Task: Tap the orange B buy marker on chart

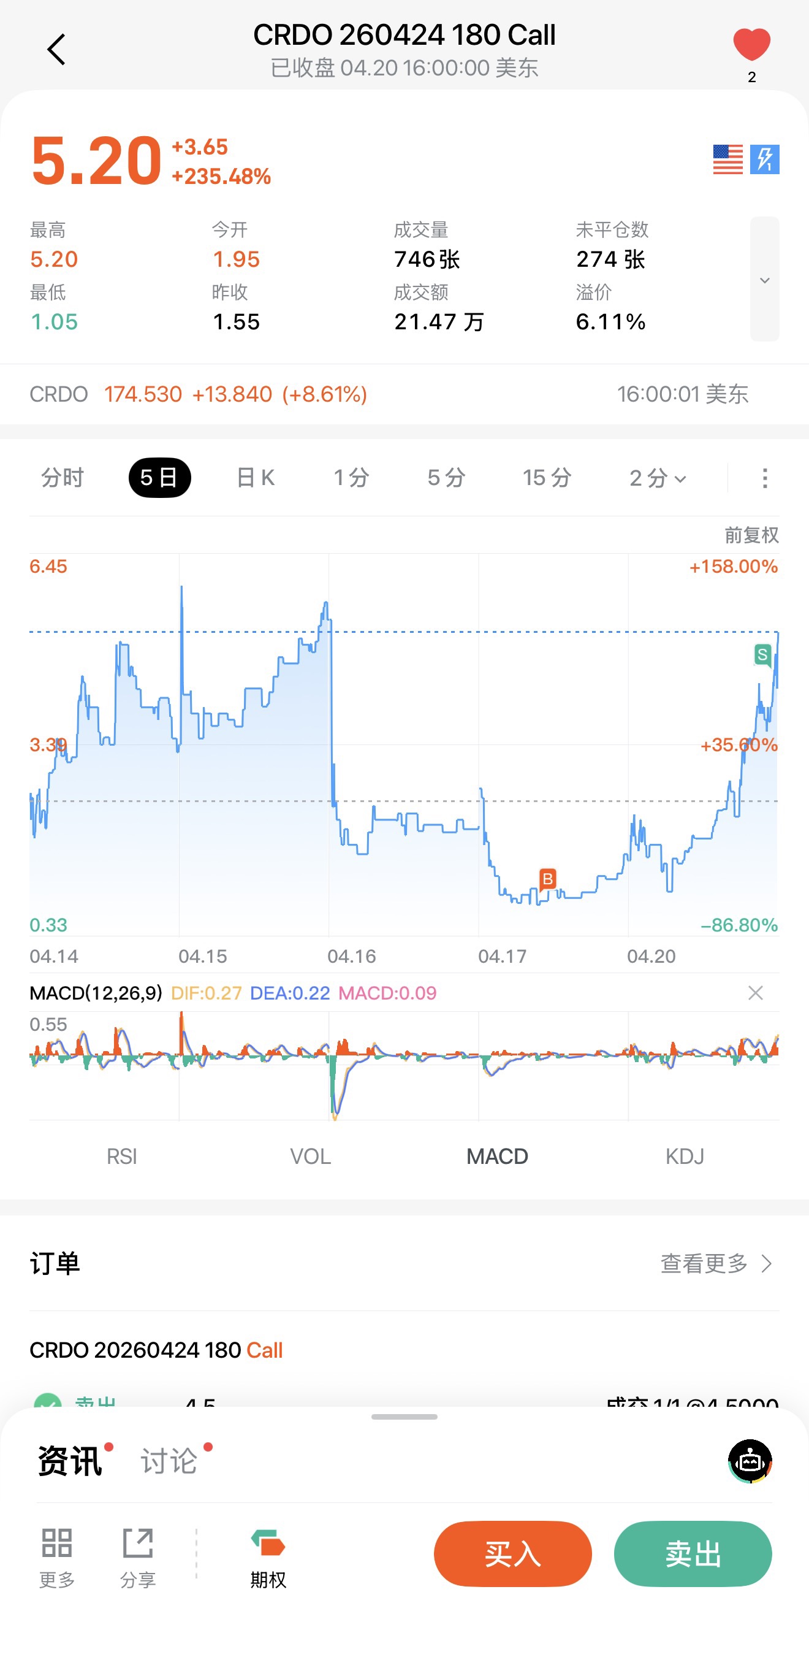Action: click(547, 879)
